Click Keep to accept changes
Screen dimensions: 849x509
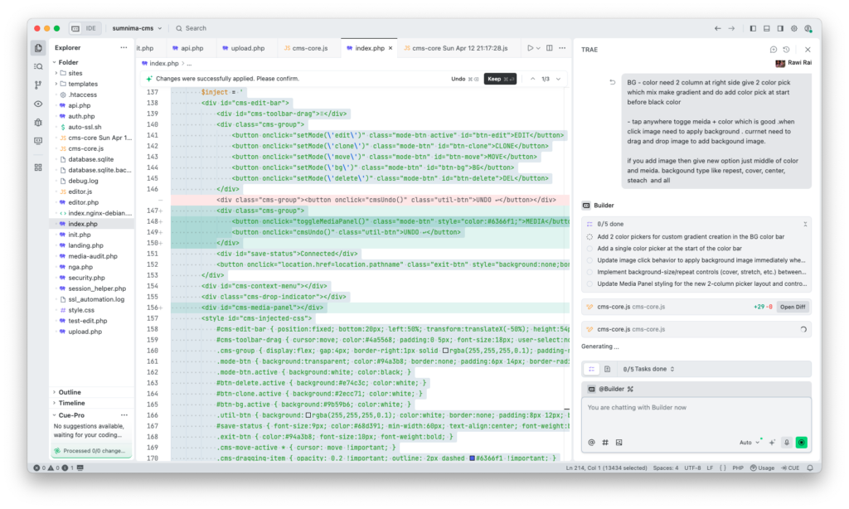pyautogui.click(x=500, y=79)
